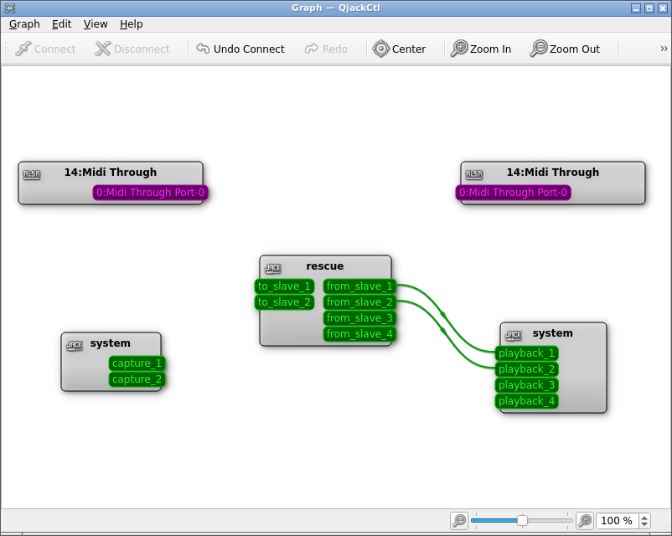Click ALSA icon on left Midi Through node
672x536 pixels.
32,174
